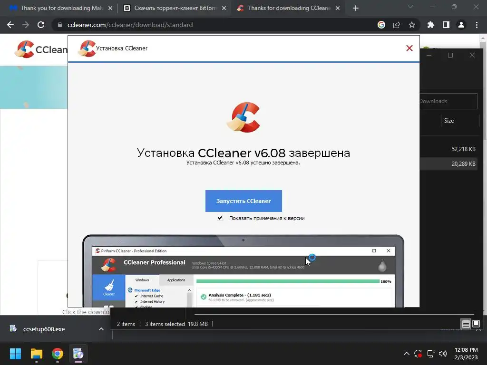Open network settings tray icon
This screenshot has height=365, width=487.
click(431, 354)
